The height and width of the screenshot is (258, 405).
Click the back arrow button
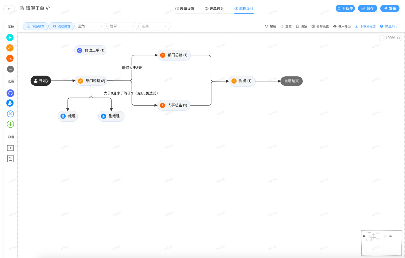point(9,9)
